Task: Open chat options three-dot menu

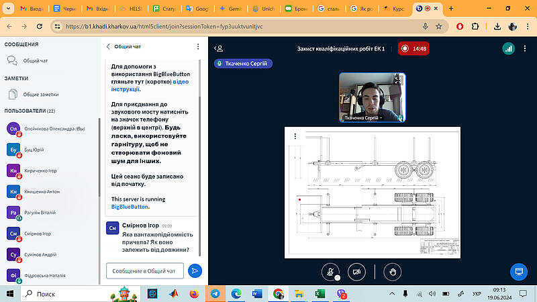Action: (x=198, y=46)
